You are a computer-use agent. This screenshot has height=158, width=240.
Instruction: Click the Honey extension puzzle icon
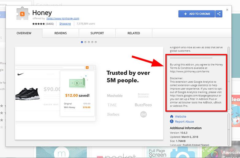(23, 14)
